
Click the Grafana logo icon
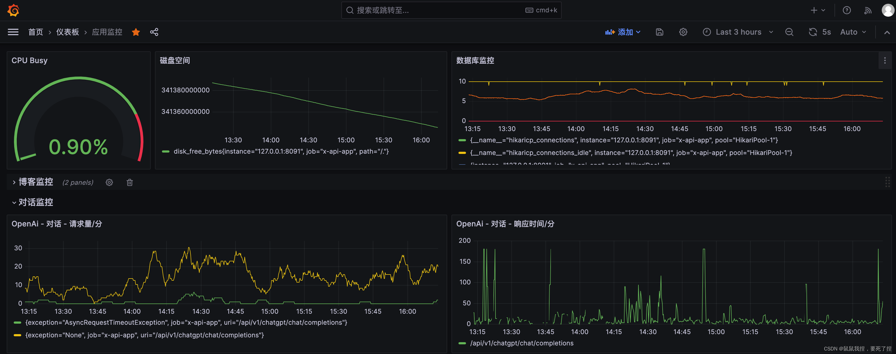(13, 10)
